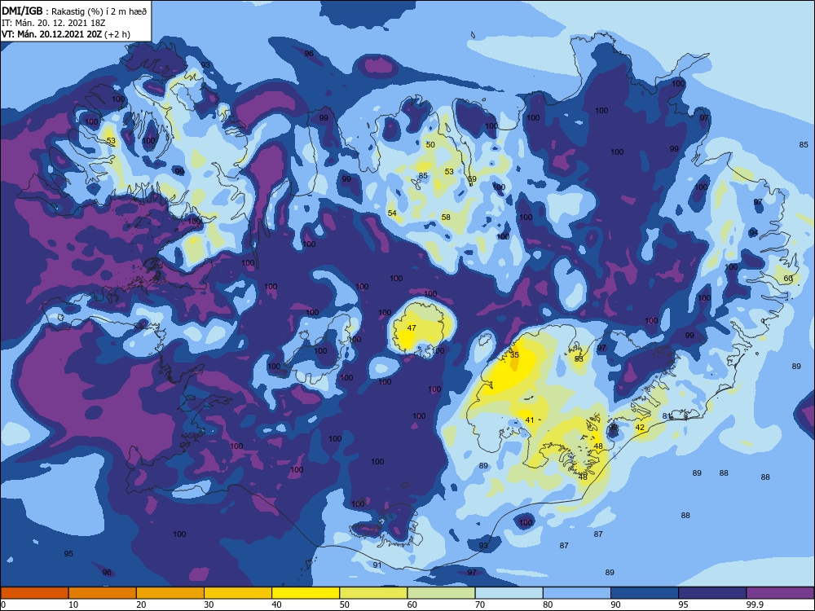Click legend tick label 50

pos(344,604)
